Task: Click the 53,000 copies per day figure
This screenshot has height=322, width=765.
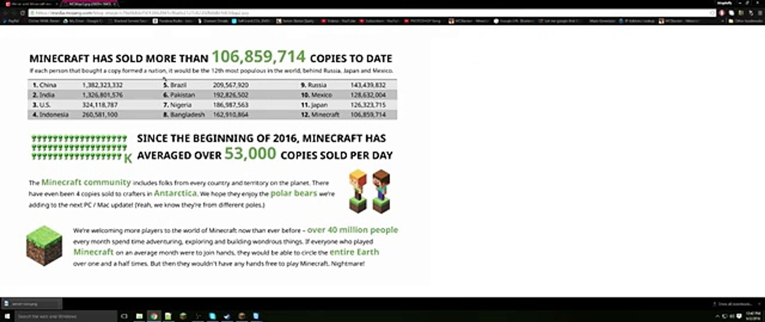Action: 250,154
